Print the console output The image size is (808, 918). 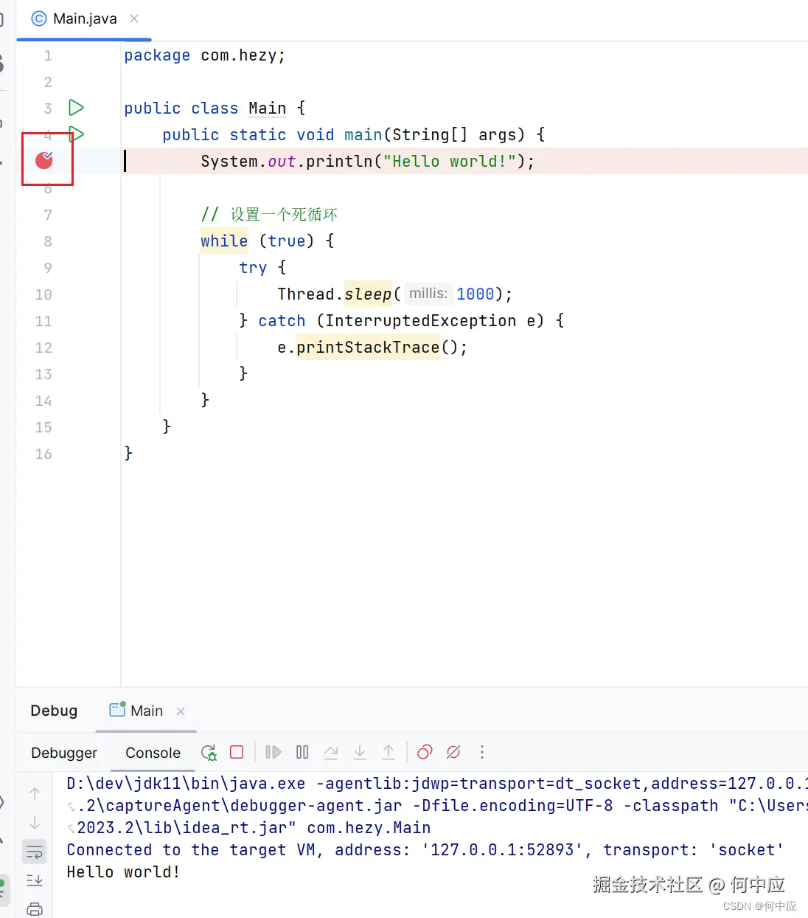tap(35, 909)
